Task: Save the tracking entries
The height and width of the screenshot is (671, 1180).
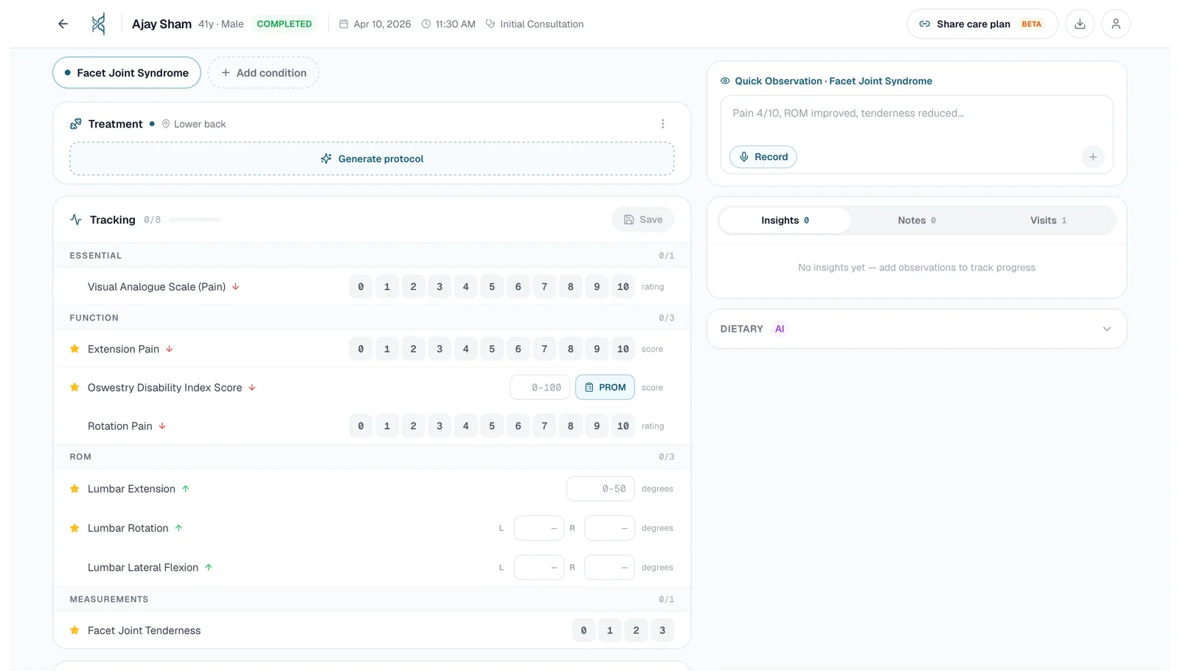Action: pos(643,220)
